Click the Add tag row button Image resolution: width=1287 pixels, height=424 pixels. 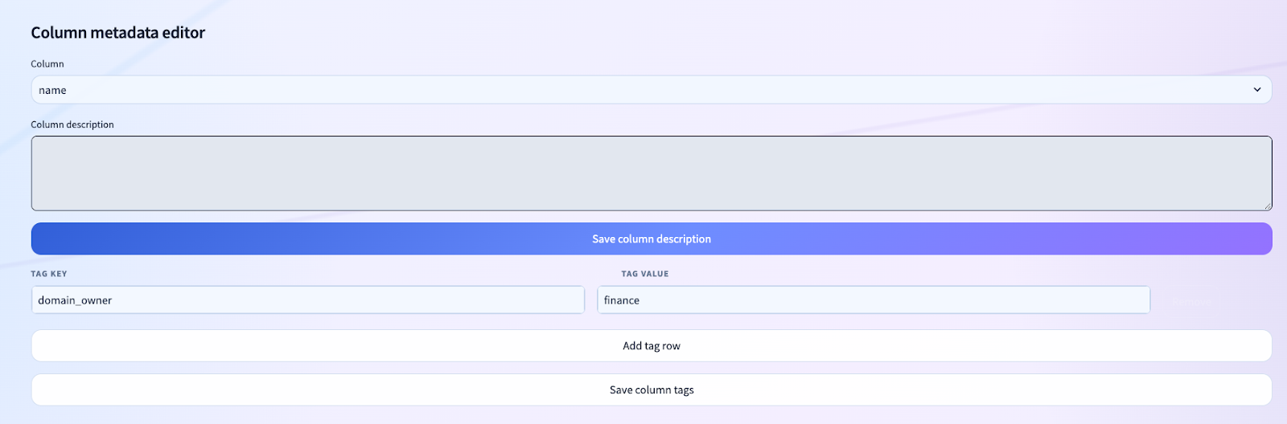click(x=651, y=346)
